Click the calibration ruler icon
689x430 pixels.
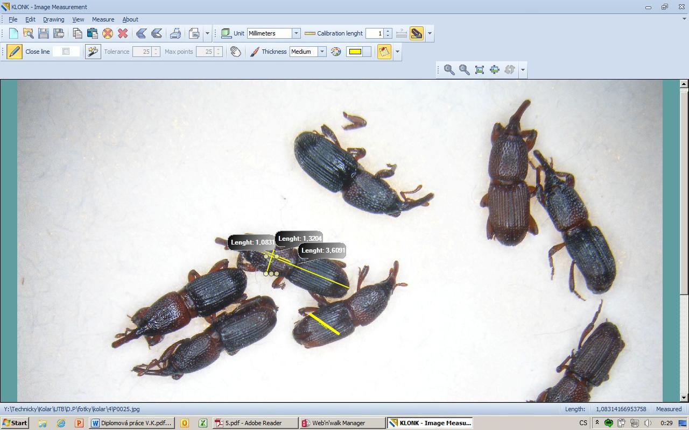310,33
